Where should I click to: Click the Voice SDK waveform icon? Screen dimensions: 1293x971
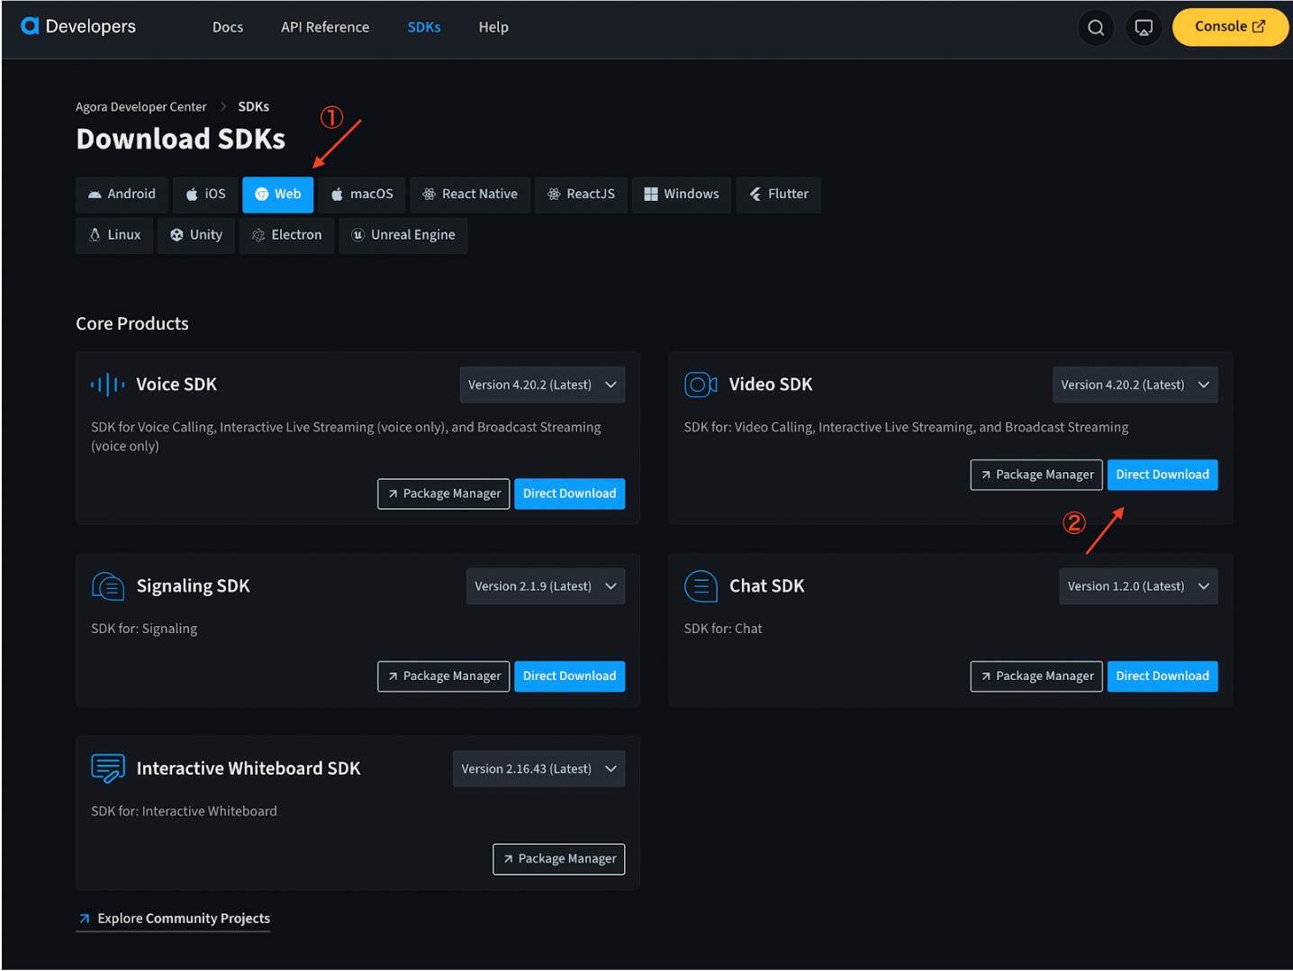click(x=108, y=385)
